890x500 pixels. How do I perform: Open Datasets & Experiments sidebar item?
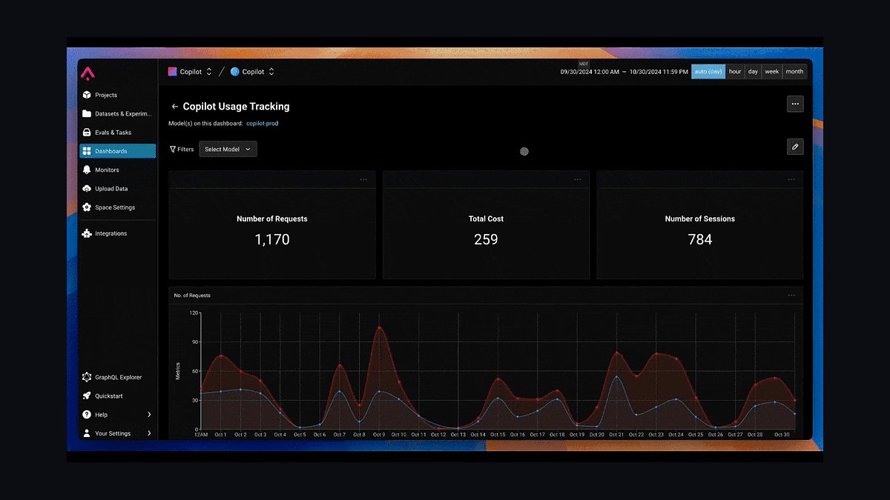(x=118, y=114)
